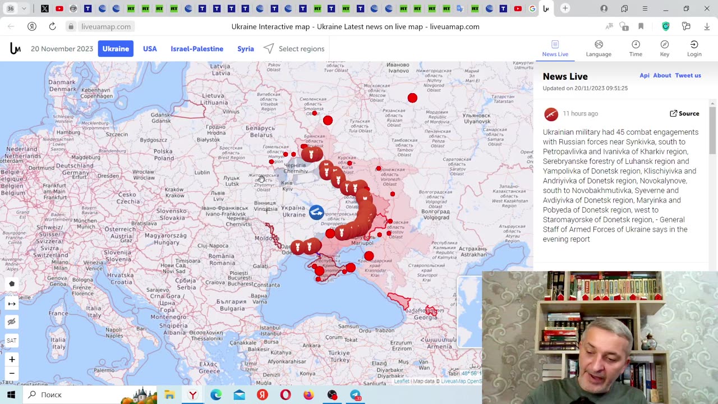Follow the About link
Screen dimensions: 718x404
[x=662, y=75]
